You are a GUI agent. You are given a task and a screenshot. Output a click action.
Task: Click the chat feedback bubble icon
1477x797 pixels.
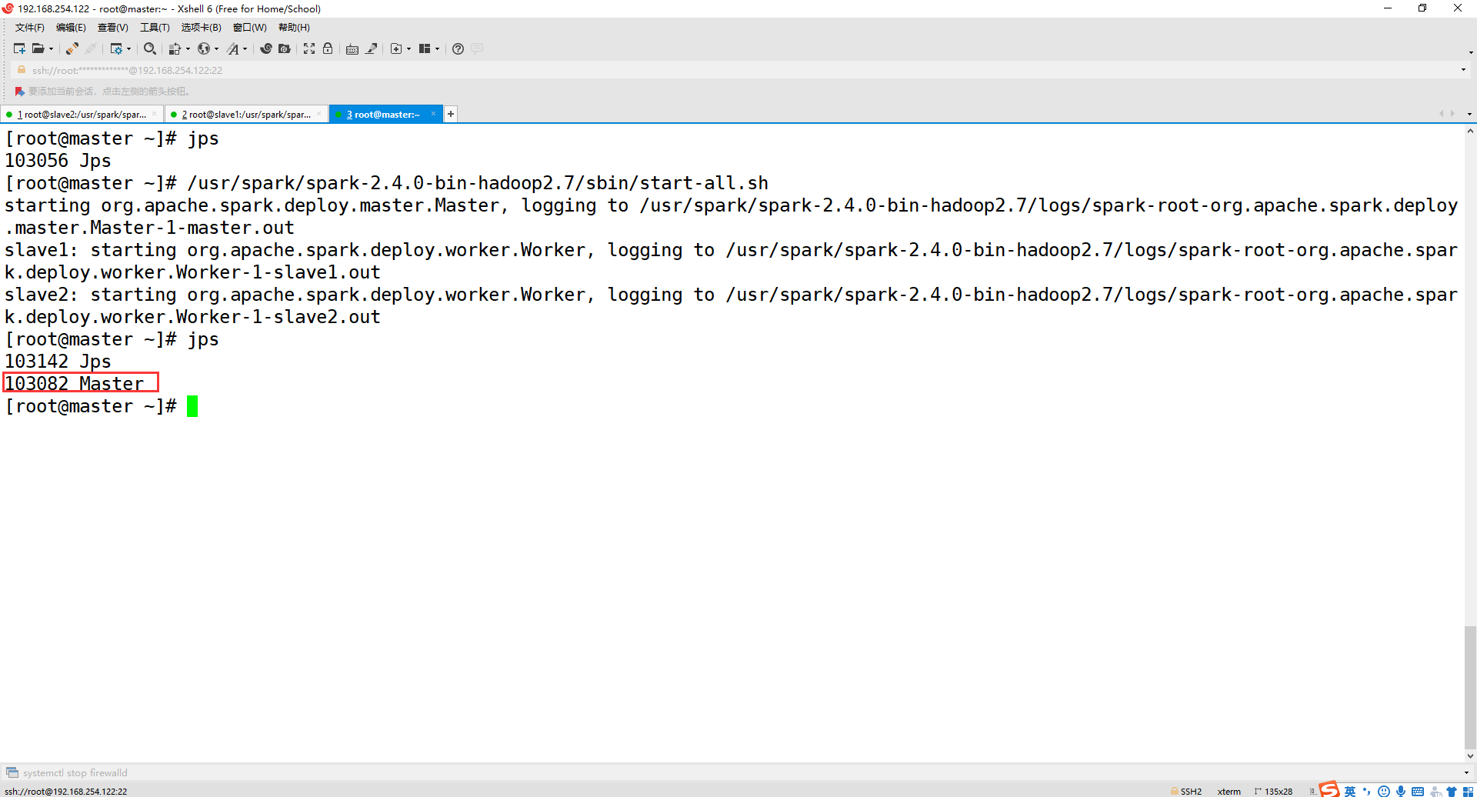(477, 48)
